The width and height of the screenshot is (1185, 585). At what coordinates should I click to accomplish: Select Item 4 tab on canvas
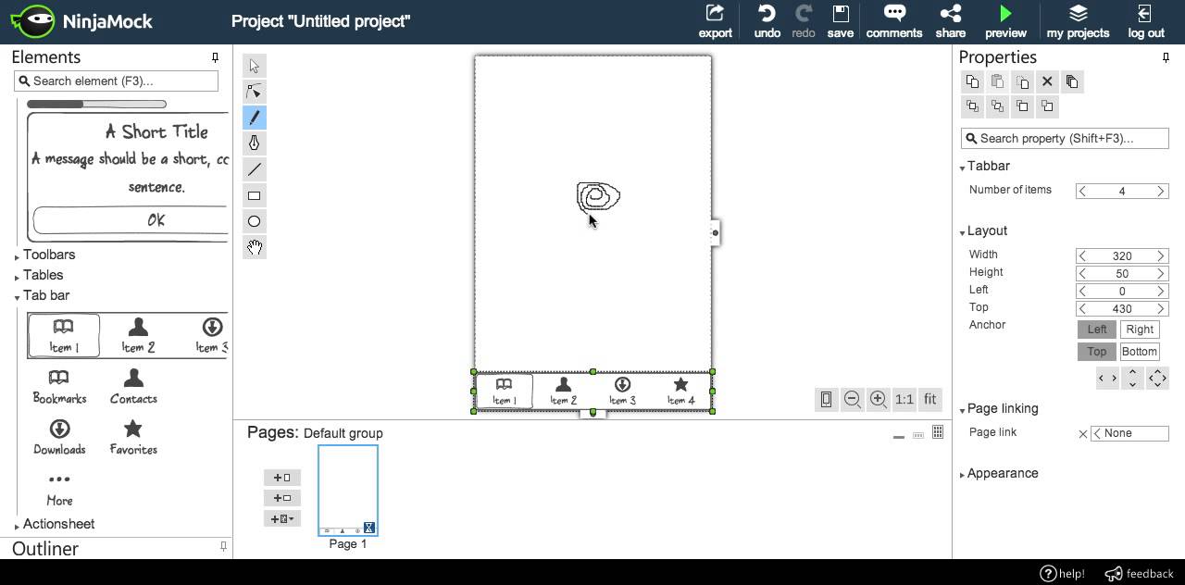pyautogui.click(x=680, y=391)
